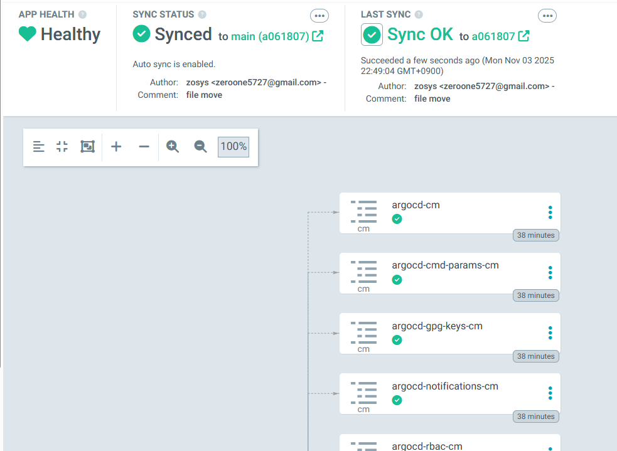617x451 pixels.
Task: Click the Last Sync 'file move' comment text
Action: click(x=432, y=98)
